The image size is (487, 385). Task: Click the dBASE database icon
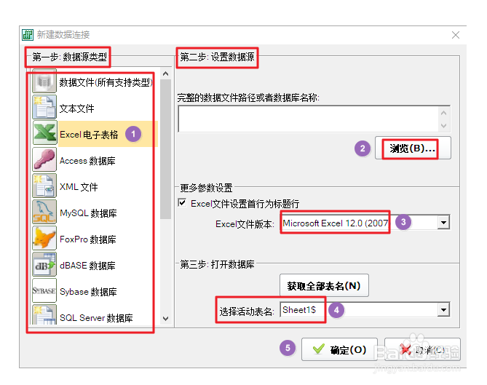44,264
